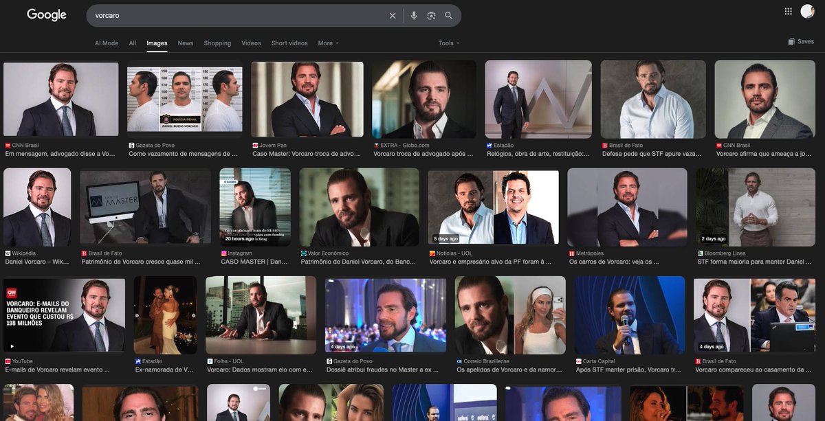Click the Bloomberg Línea source favicon
The image size is (825, 421).
699,253
